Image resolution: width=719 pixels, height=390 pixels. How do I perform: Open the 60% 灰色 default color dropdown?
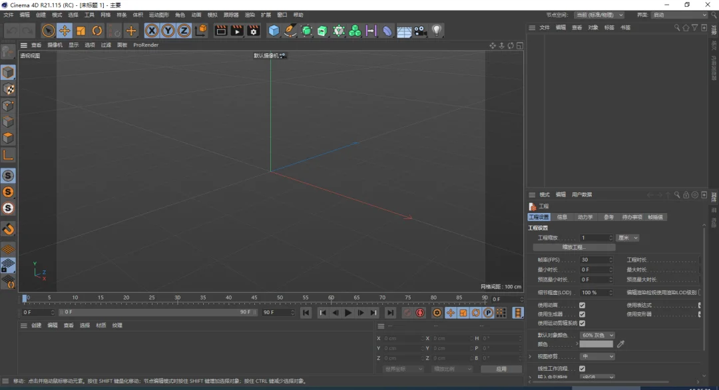coord(597,335)
